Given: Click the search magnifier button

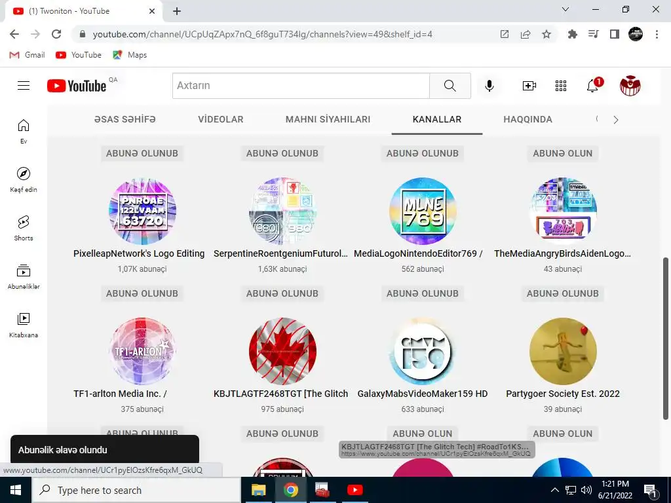Looking at the screenshot, I should (450, 86).
